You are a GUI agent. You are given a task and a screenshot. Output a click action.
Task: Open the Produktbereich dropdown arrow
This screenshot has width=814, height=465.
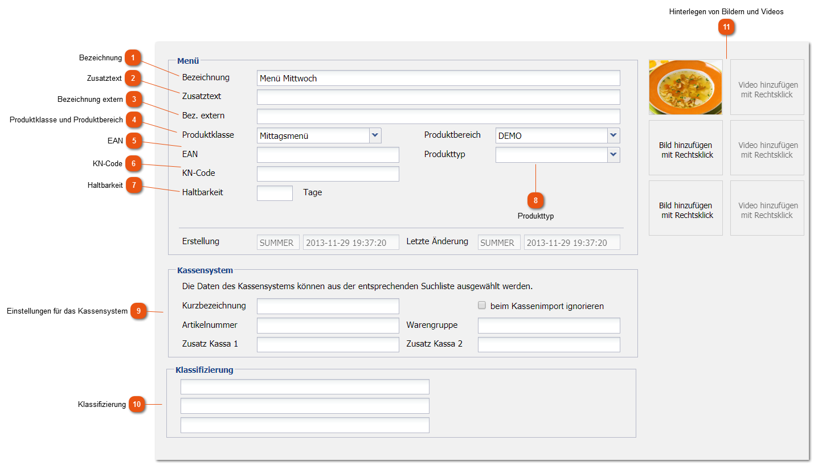tap(613, 135)
